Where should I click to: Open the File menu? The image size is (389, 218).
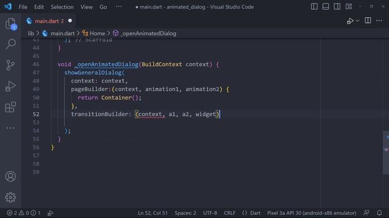[23, 7]
